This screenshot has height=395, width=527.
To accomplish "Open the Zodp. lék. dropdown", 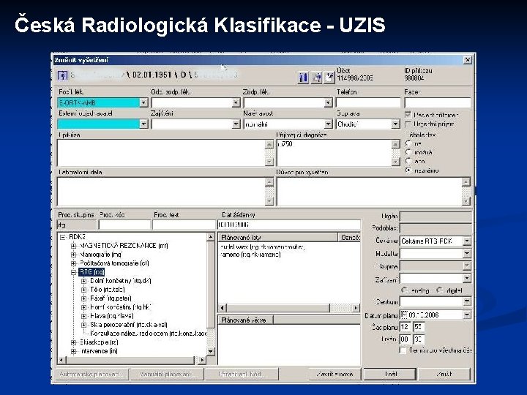I will coord(329,102).
